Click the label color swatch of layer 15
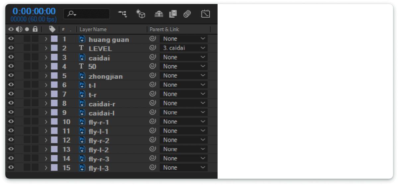398x185 pixels. (x=54, y=168)
